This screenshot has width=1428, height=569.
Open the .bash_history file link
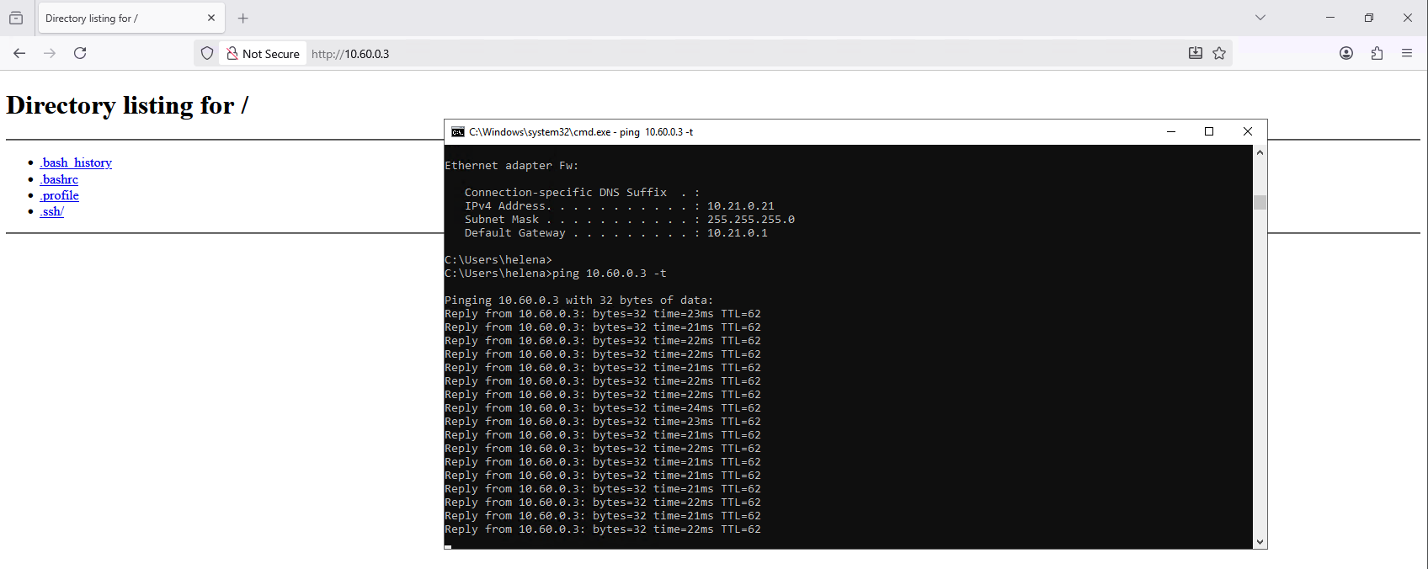(76, 162)
